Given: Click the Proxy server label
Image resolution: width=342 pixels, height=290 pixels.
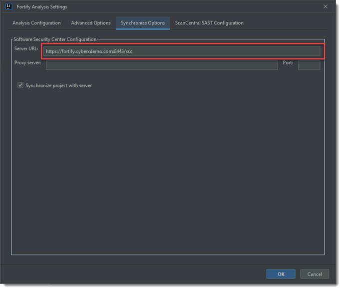Looking at the screenshot, I should pyautogui.click(x=27, y=63).
